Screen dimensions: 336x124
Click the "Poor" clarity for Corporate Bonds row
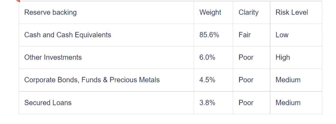[246, 80]
